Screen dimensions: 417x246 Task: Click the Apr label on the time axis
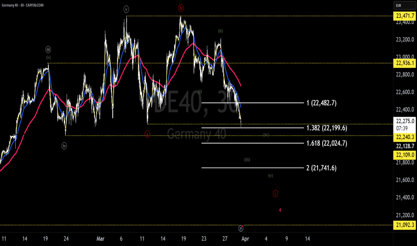pos(245,239)
